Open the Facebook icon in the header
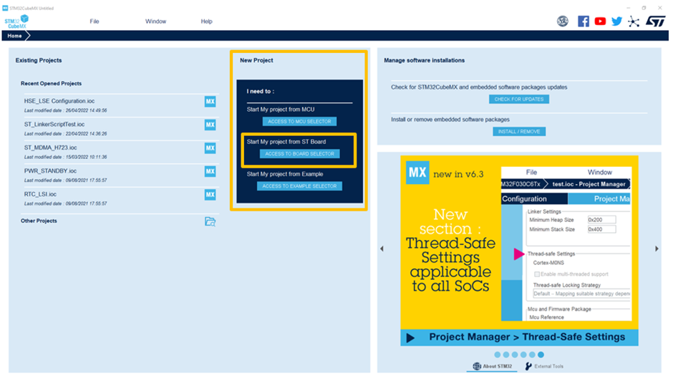 point(584,21)
